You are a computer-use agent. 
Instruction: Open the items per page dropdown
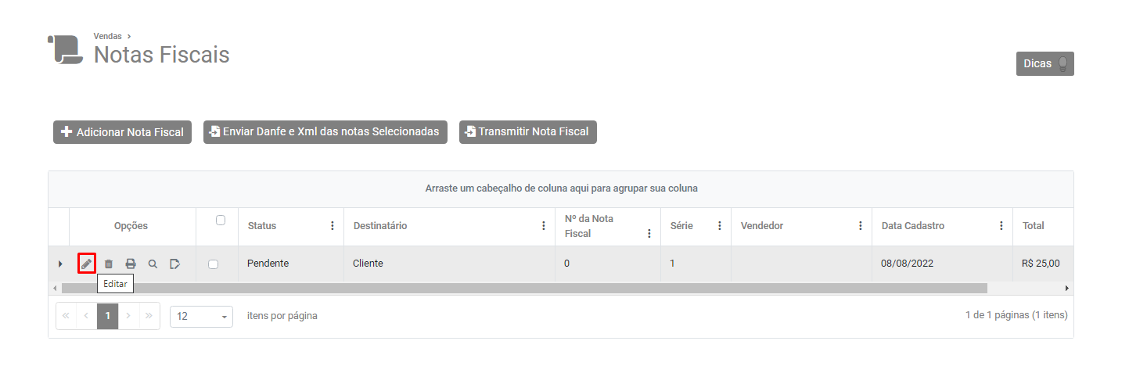[x=201, y=317]
